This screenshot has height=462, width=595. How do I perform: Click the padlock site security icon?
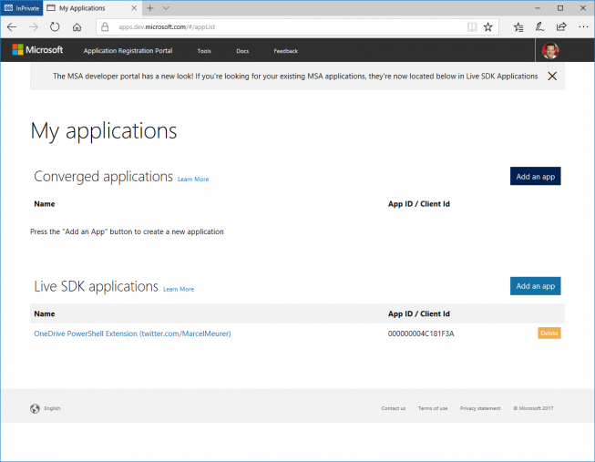(105, 26)
